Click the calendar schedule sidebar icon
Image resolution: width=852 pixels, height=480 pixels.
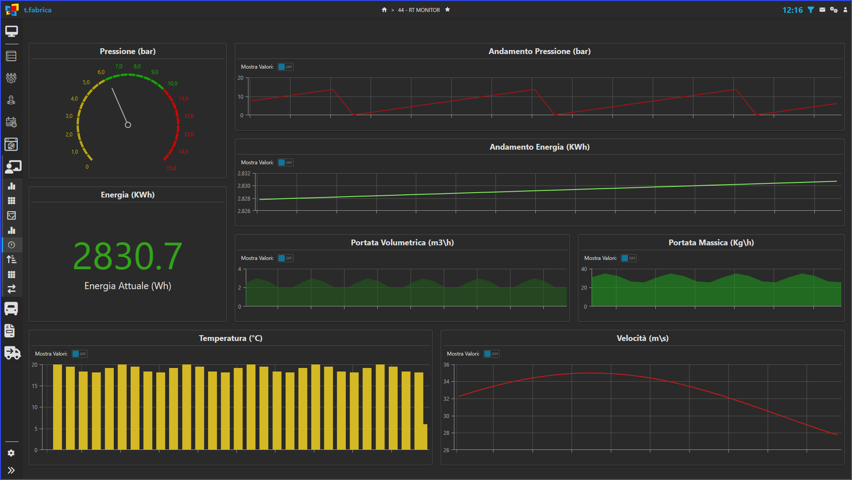tap(12, 122)
